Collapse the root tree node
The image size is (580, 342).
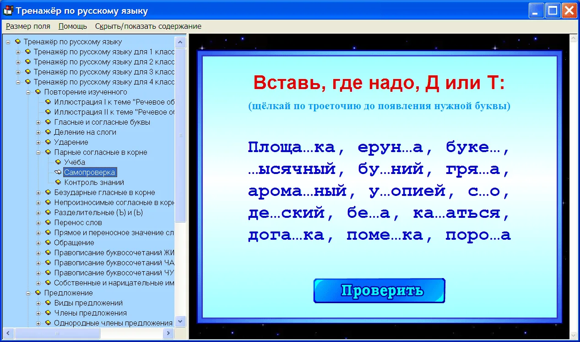(8, 42)
